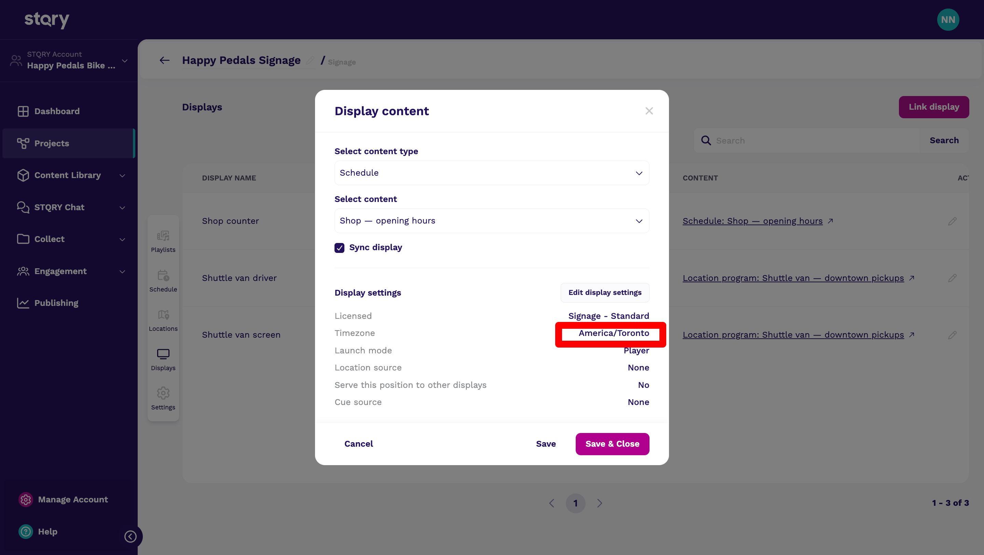Open the Select content type dropdown

click(492, 173)
